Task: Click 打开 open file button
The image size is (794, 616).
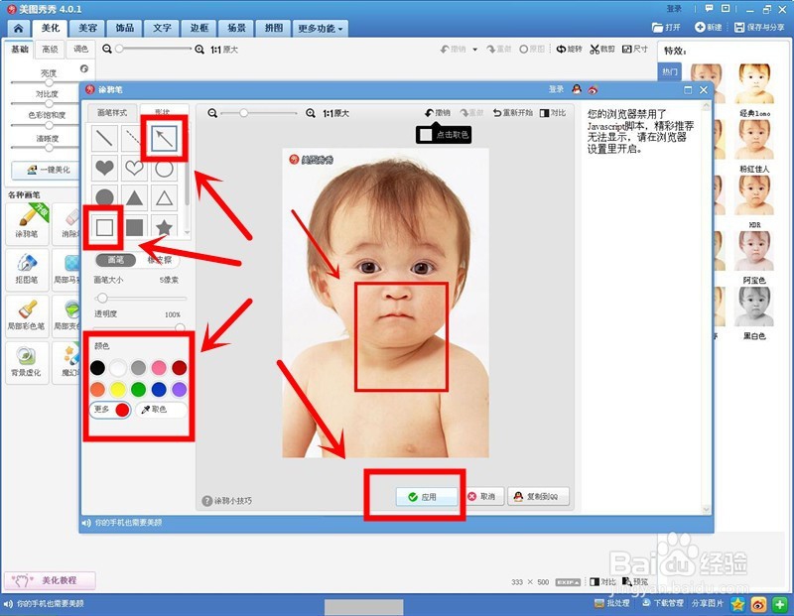Action: click(x=666, y=28)
